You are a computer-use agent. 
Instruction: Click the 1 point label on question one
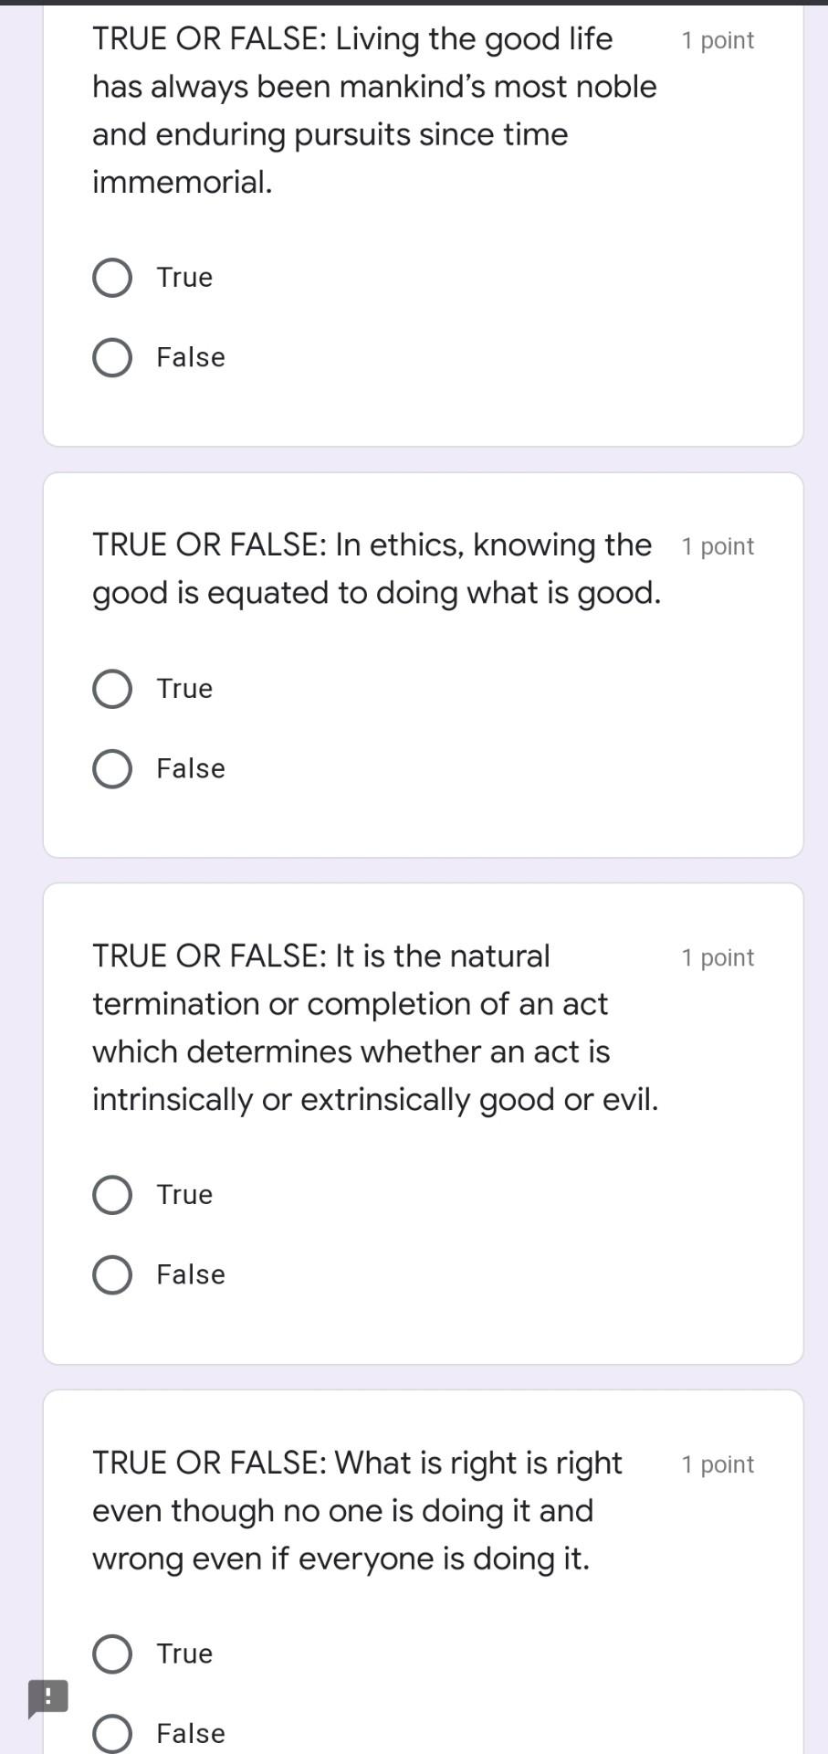(718, 40)
